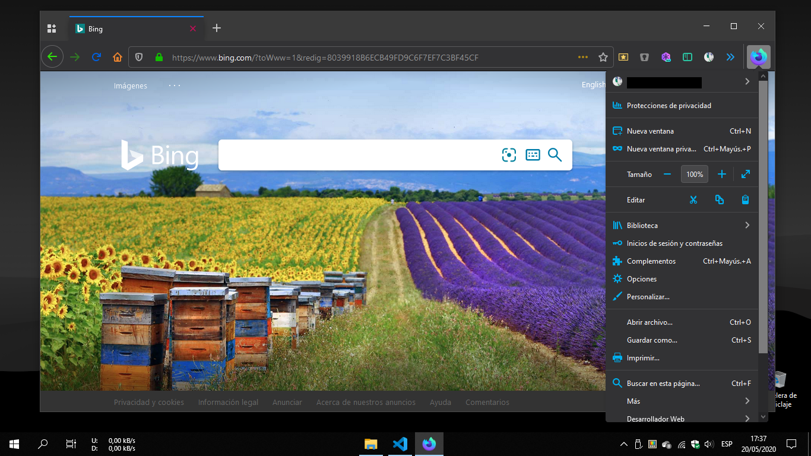This screenshot has height=456, width=811.
Task: Select Abrir archivo... menu item
Action: coord(682,322)
